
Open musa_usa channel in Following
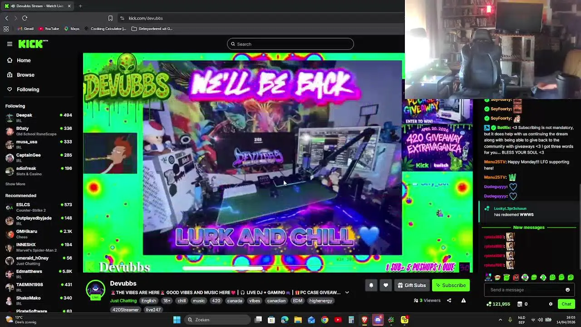[x=39, y=144]
